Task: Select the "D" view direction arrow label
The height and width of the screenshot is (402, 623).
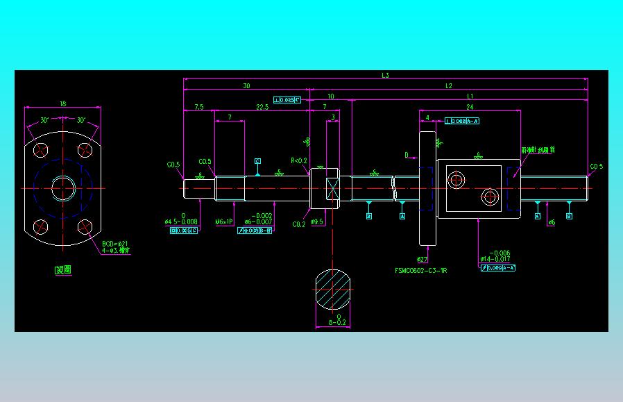Action: [x=407, y=155]
